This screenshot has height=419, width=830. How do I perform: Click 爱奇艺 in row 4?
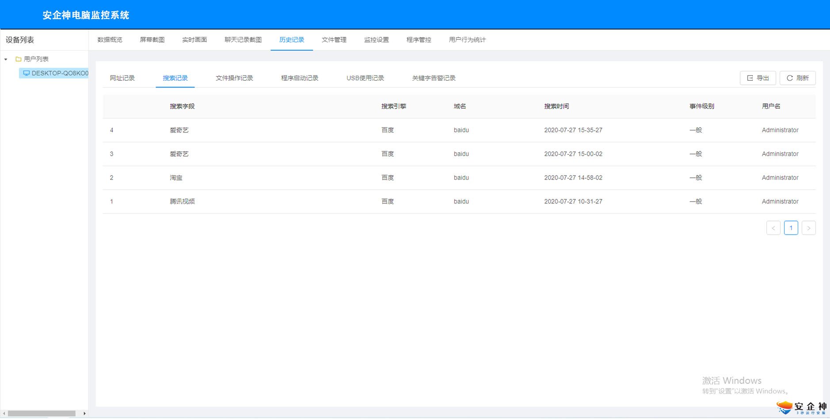coord(179,130)
